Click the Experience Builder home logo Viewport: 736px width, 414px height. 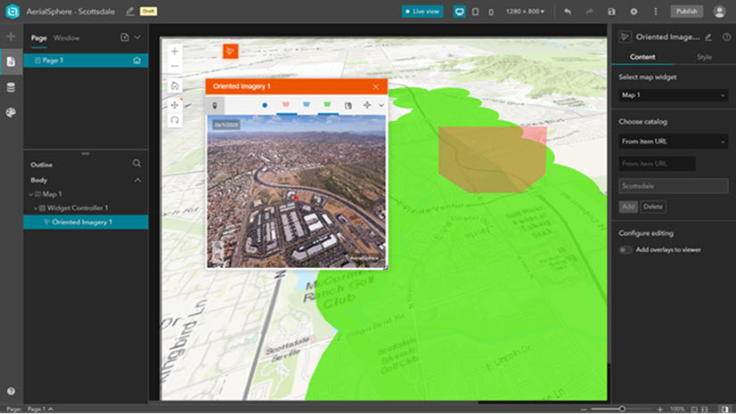(12, 12)
